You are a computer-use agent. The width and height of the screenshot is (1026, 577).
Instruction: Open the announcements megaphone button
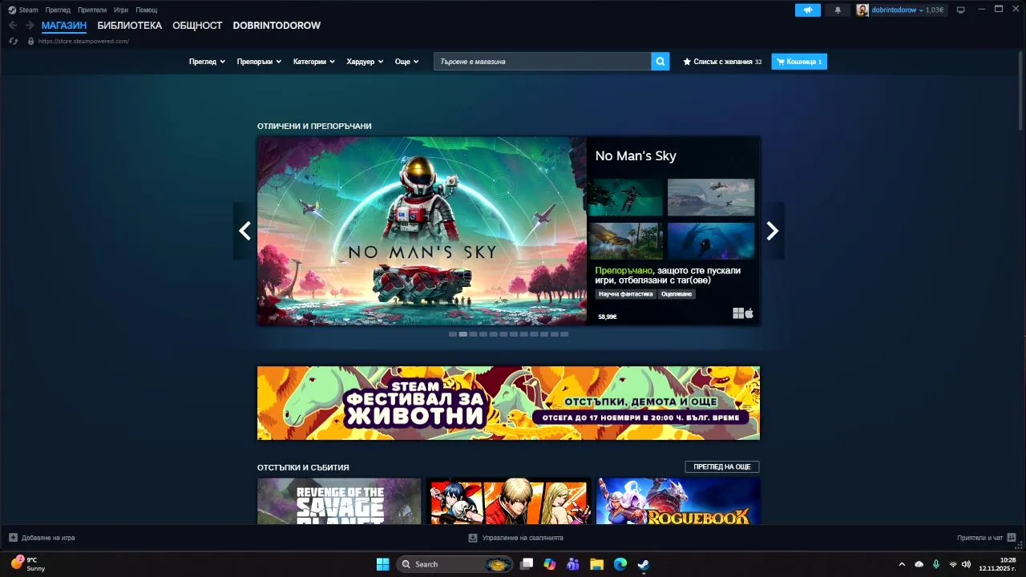(808, 10)
